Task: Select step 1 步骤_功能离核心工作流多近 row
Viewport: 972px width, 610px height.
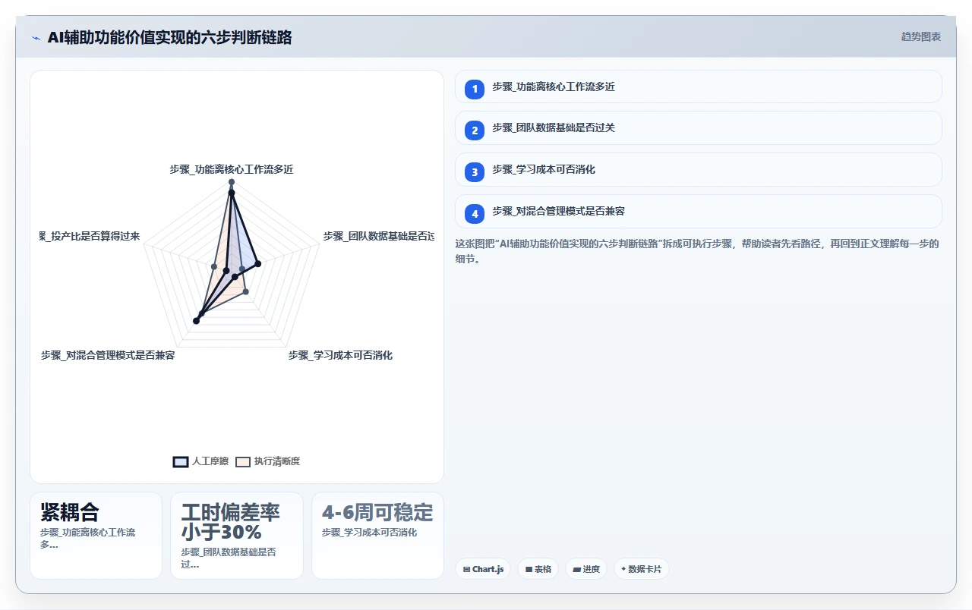Action: (x=698, y=86)
